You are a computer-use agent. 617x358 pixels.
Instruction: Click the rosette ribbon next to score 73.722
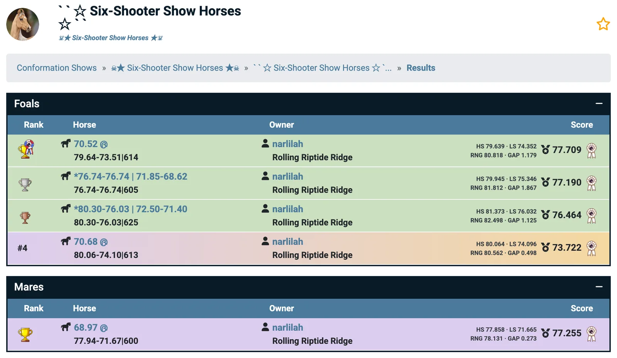point(592,248)
